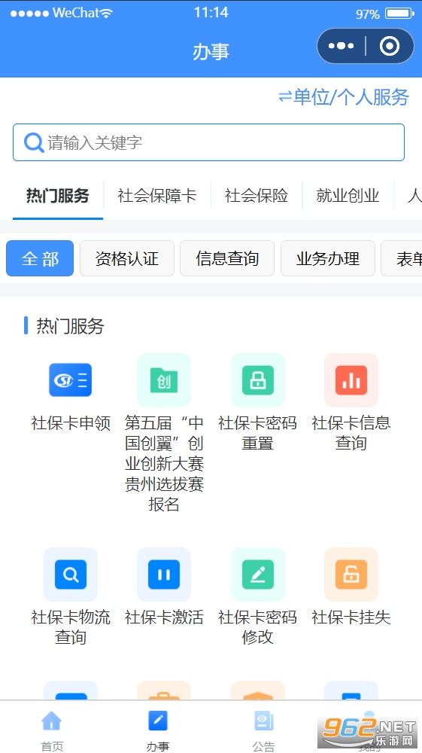Open the 社保卡信息查询 chart icon
The width and height of the screenshot is (422, 753).
351,380
